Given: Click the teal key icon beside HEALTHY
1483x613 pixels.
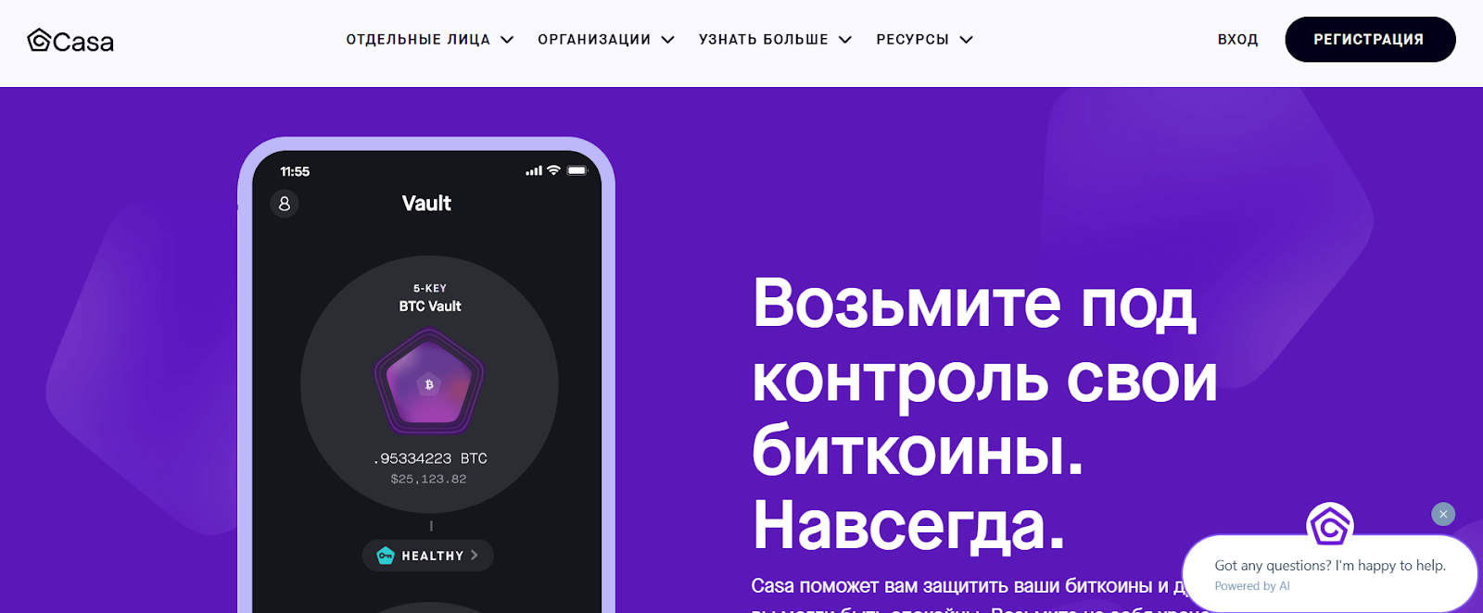Looking at the screenshot, I should 386,556.
